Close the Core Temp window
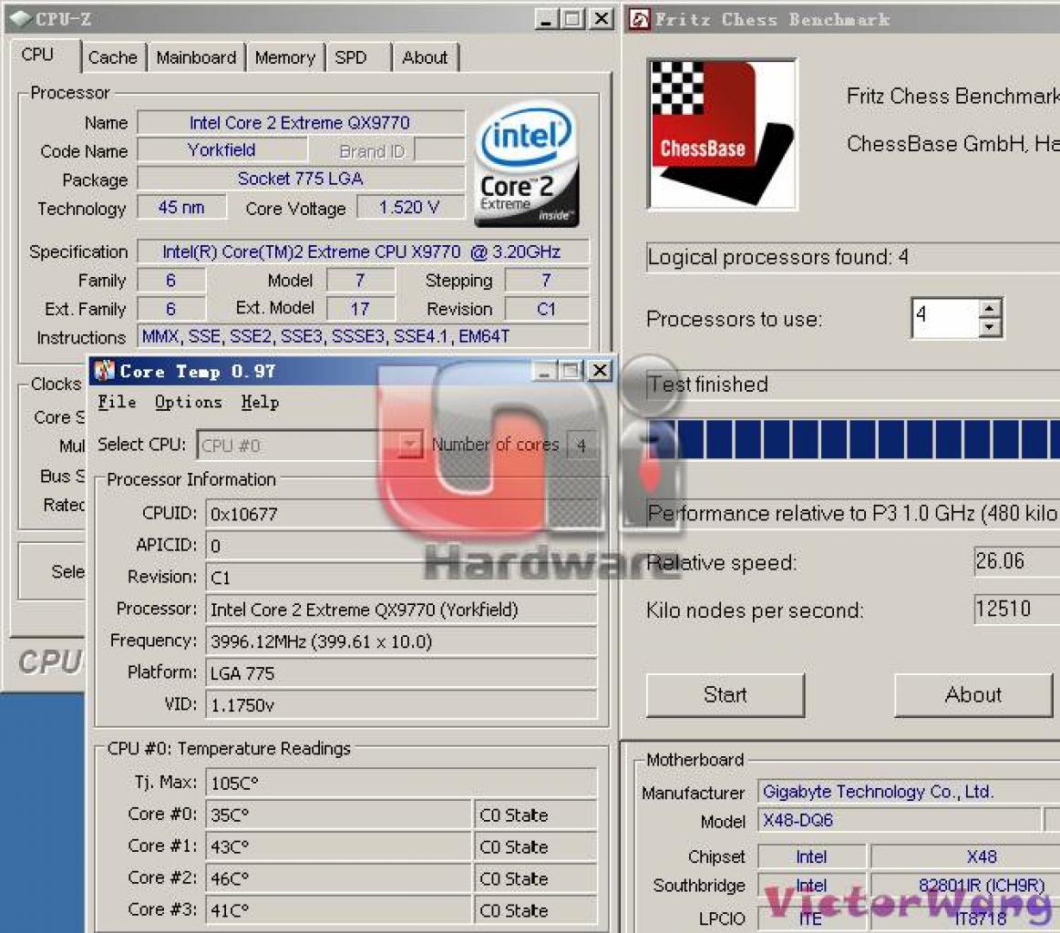Screen dimensions: 1060x933 pos(600,370)
